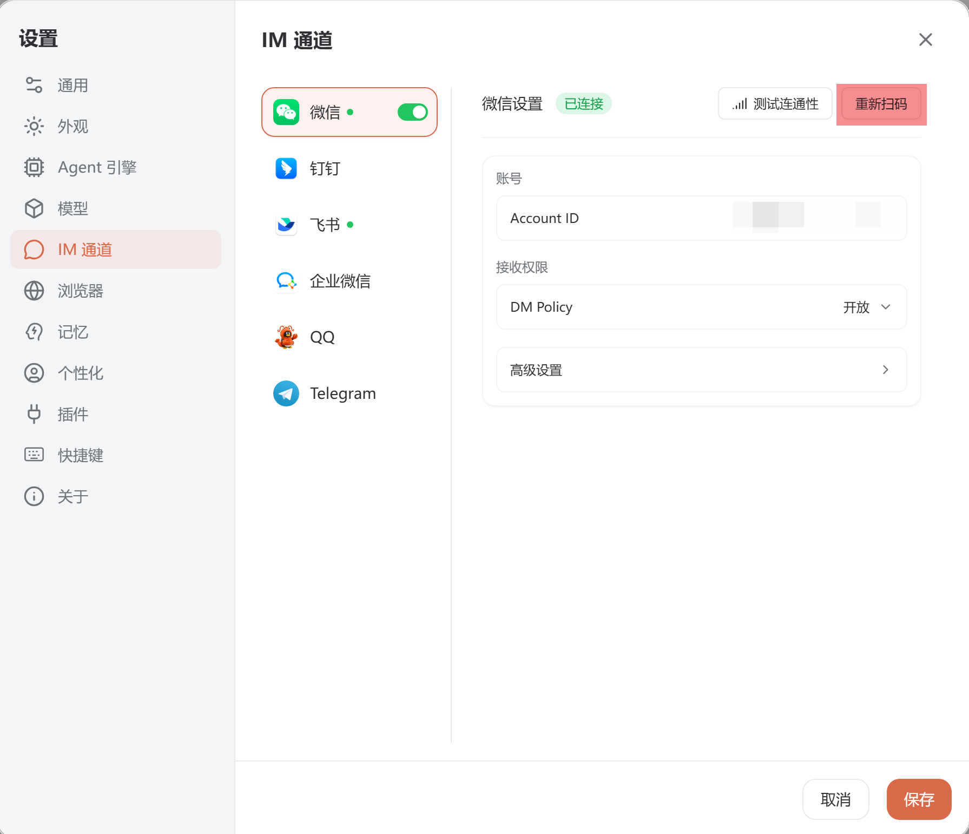The height and width of the screenshot is (834, 969).
Task: Click the General sliders icon
Action: click(34, 85)
